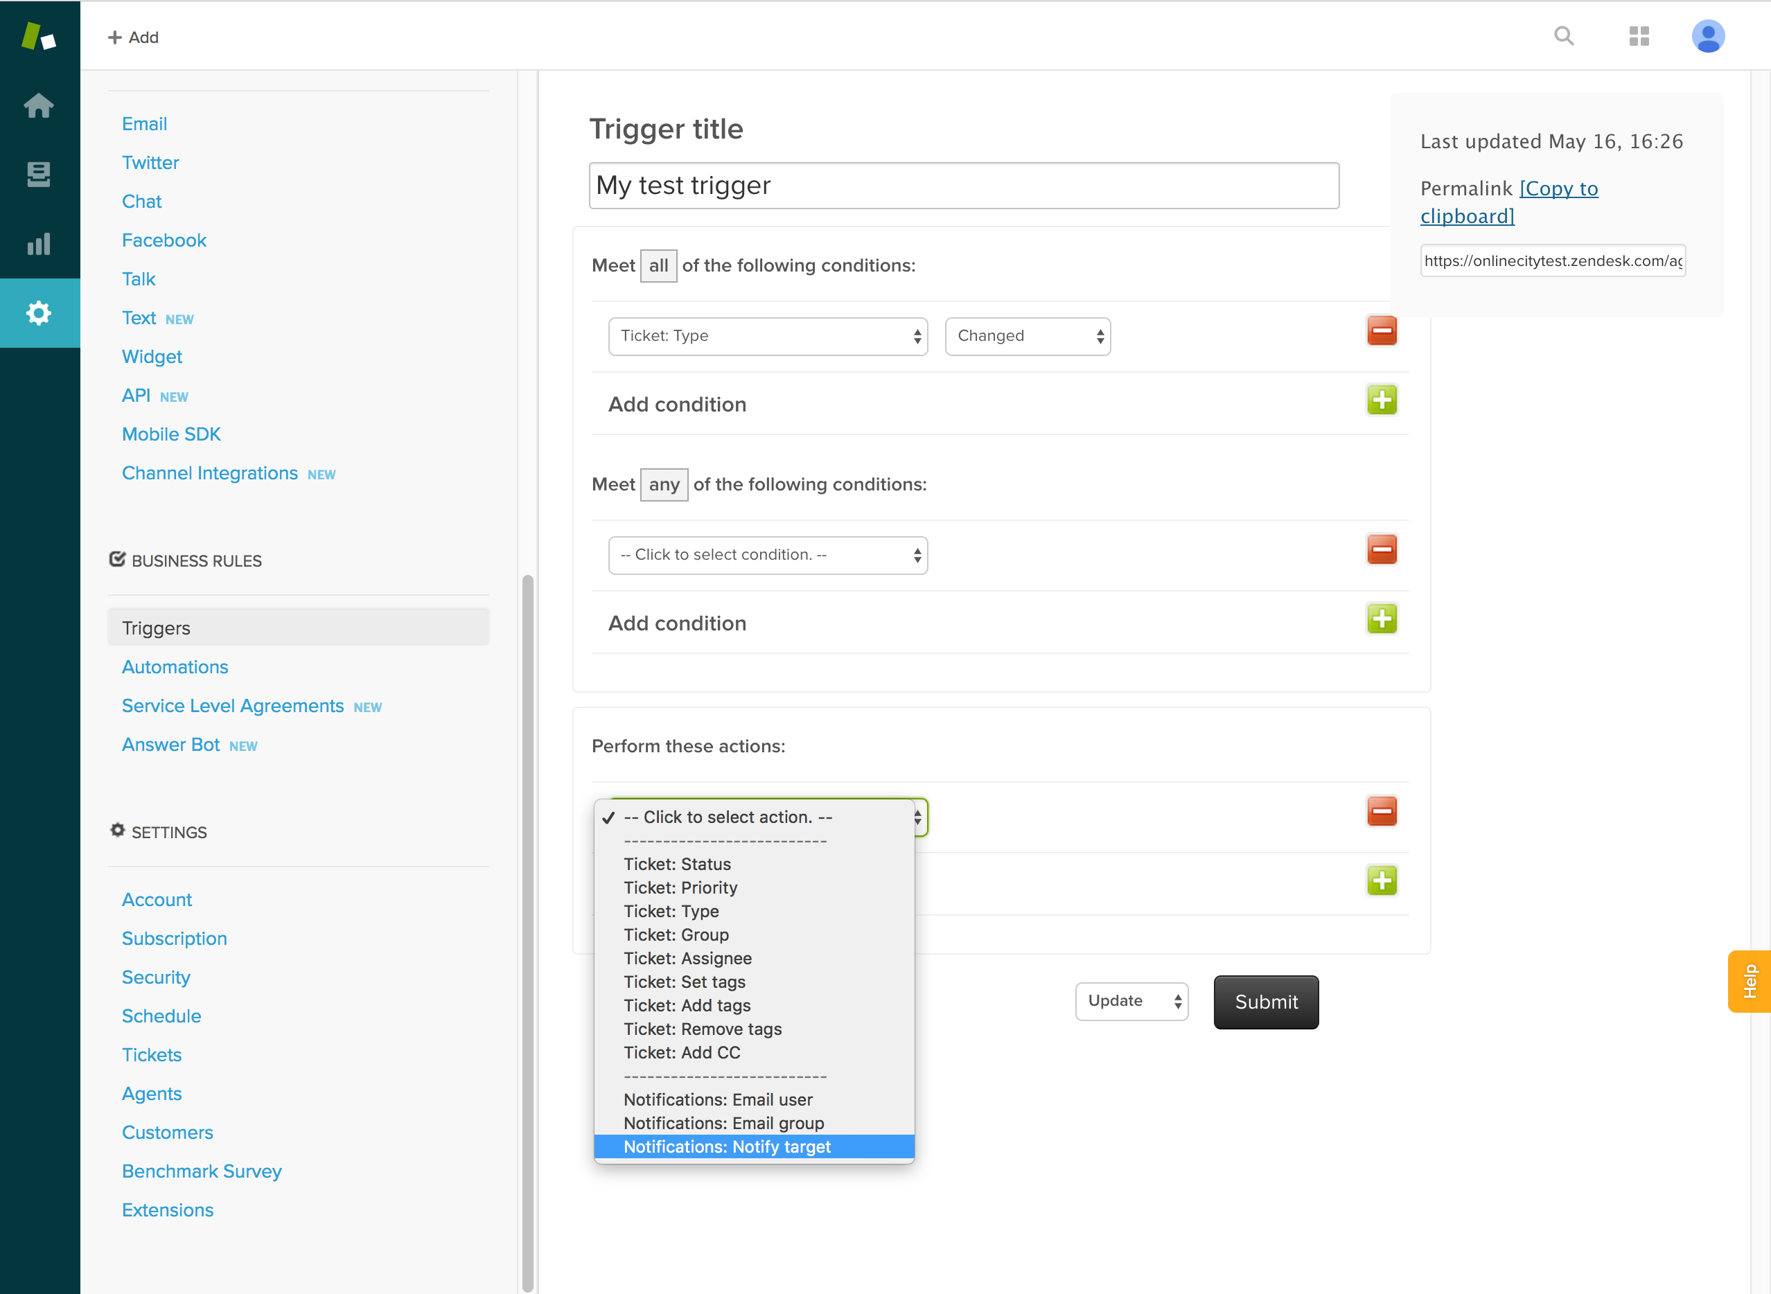The width and height of the screenshot is (1771, 1294).
Task: Choose Ticket: Add tags action
Action: (x=687, y=1005)
